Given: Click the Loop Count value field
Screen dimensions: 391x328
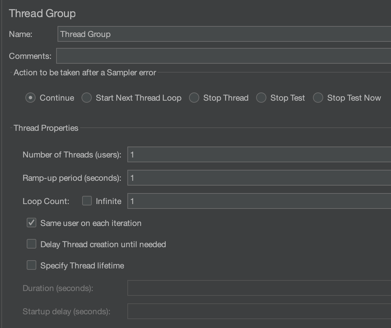Looking at the screenshot, I should tap(259, 201).
